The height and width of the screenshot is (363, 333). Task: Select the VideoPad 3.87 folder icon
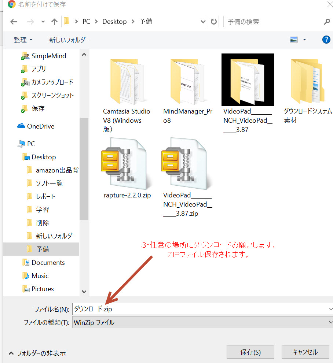pyautogui.click(x=248, y=80)
